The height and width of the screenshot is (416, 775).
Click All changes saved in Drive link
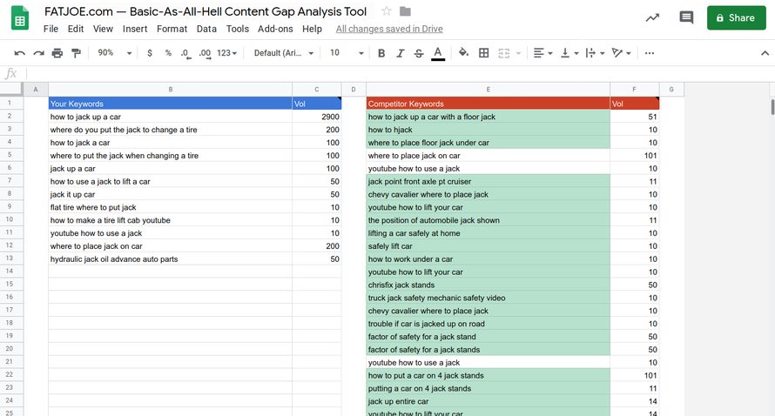coord(389,29)
